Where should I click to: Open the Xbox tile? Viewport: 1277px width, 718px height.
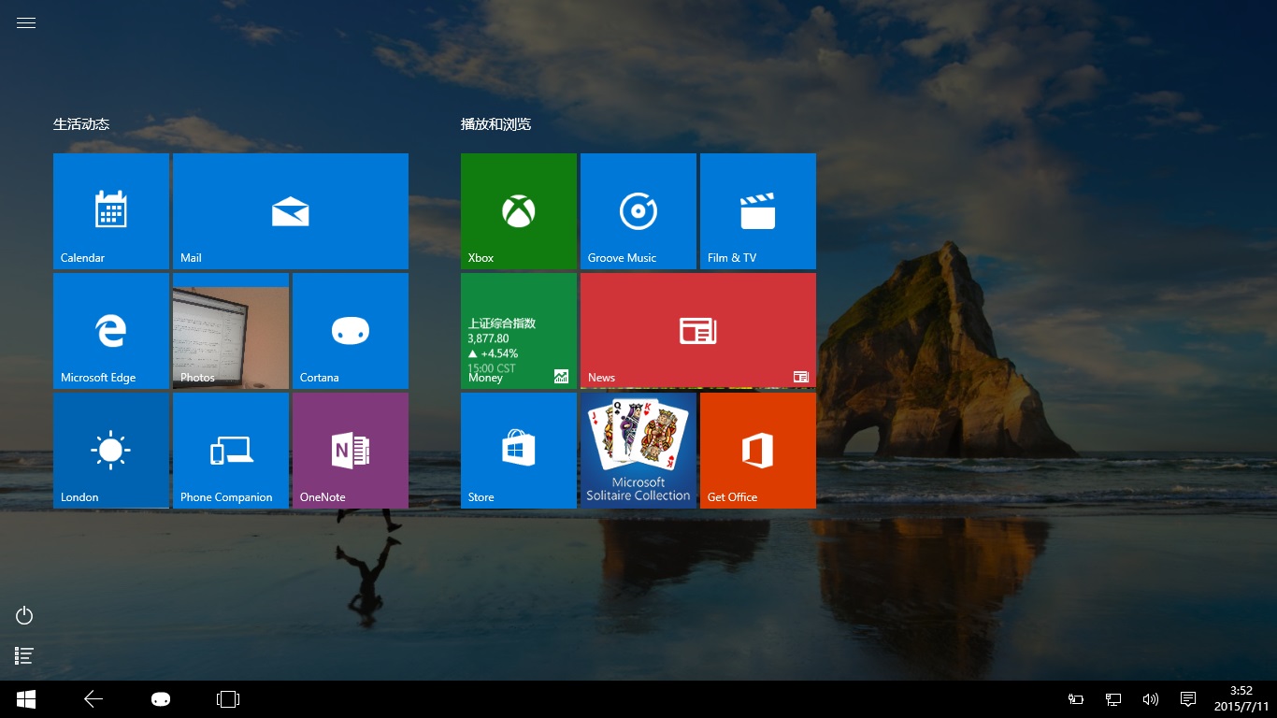(519, 211)
